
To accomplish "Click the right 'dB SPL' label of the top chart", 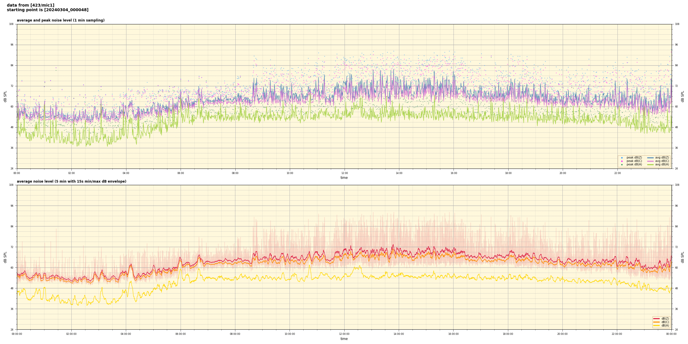I will (x=683, y=96).
